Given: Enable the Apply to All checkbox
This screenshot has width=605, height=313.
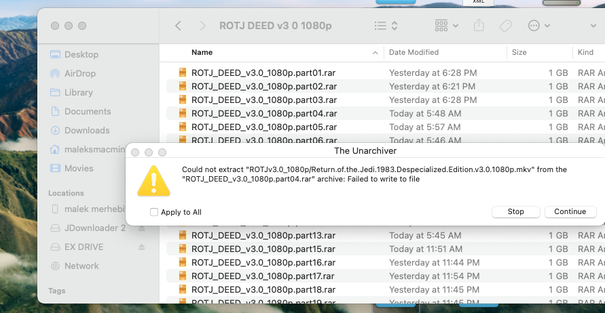Looking at the screenshot, I should coord(154,212).
